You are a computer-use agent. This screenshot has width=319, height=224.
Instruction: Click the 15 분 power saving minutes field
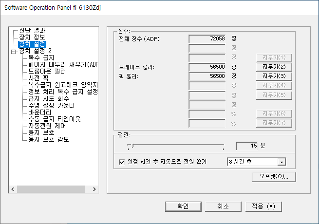(x=246, y=146)
